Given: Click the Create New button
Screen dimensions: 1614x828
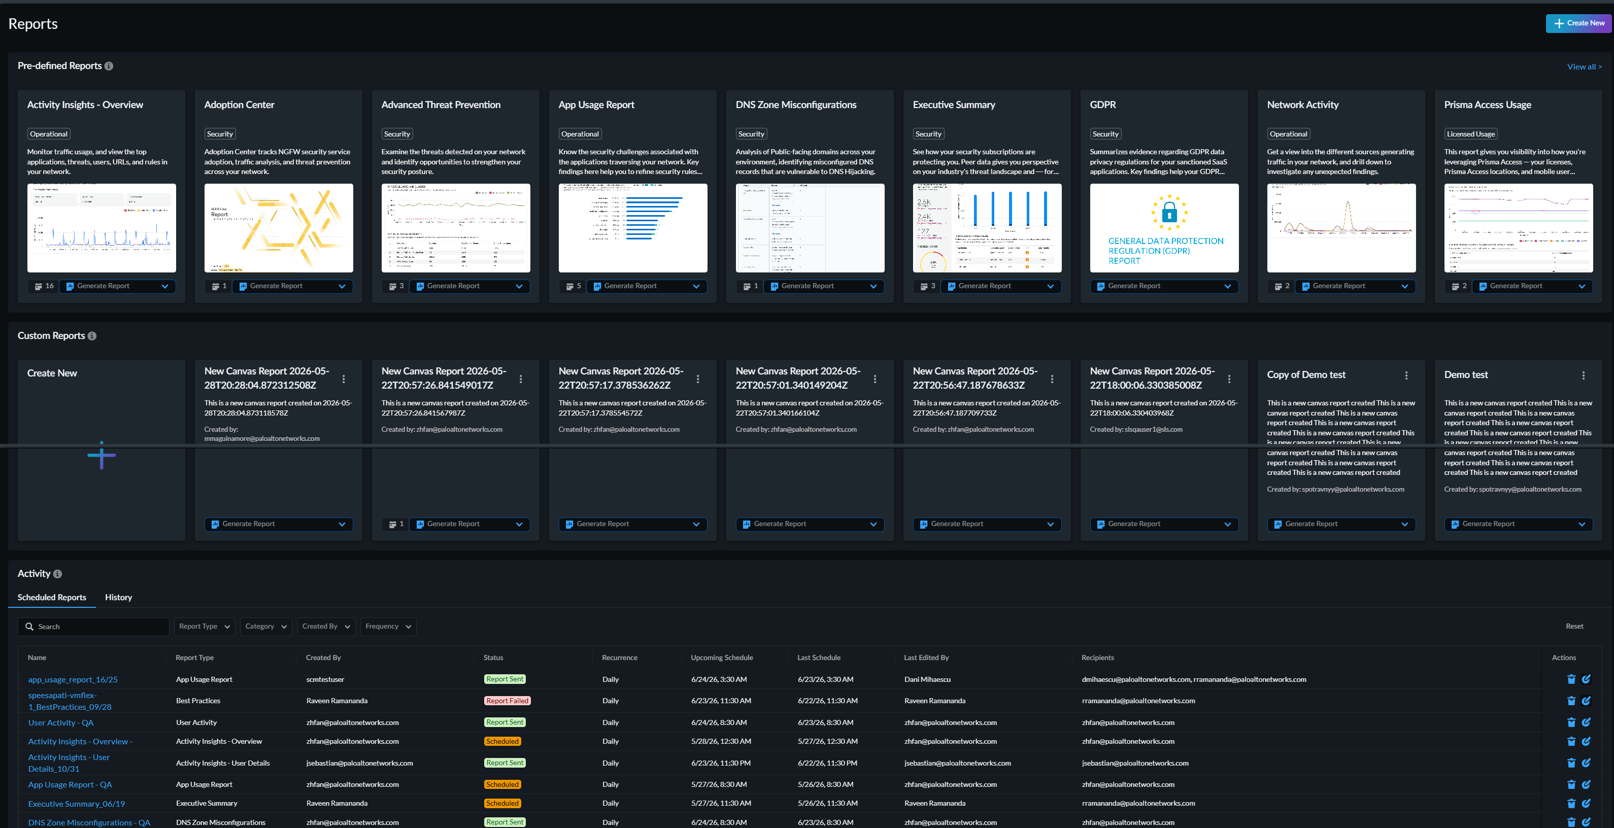Looking at the screenshot, I should 1578,23.
